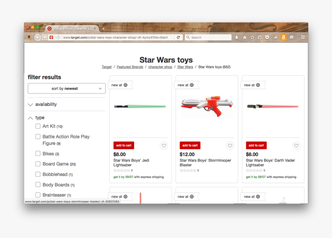Open the Target breadcrumb link
Screen dimensions: 332x238
click(107, 67)
